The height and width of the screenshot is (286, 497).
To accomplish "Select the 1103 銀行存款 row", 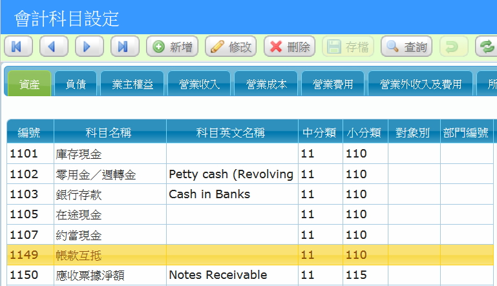I will (x=109, y=194).
